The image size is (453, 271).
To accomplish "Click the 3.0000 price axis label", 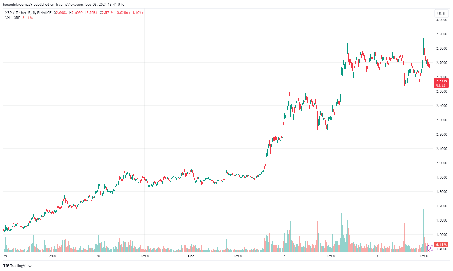I will coord(441,20).
